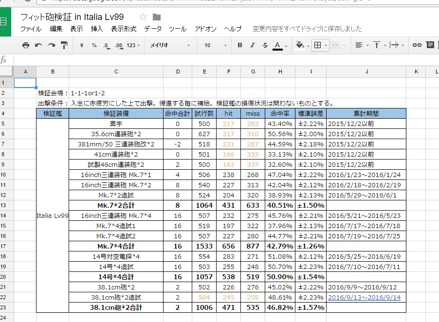Redo the last action
The width and height of the screenshot is (439, 322).
(x=51, y=45)
